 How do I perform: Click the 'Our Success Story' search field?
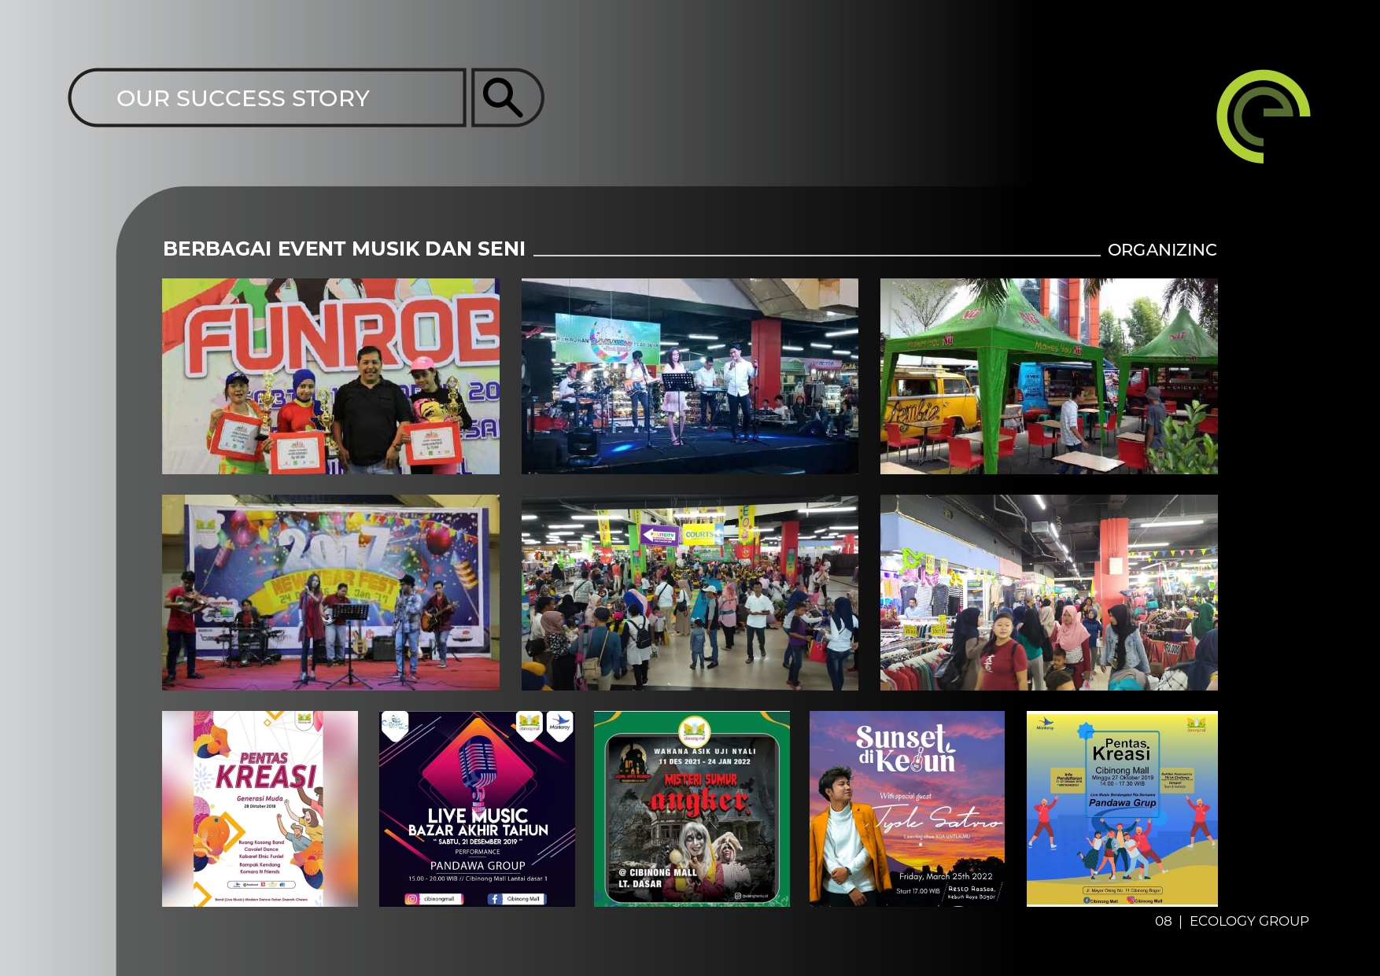(268, 98)
